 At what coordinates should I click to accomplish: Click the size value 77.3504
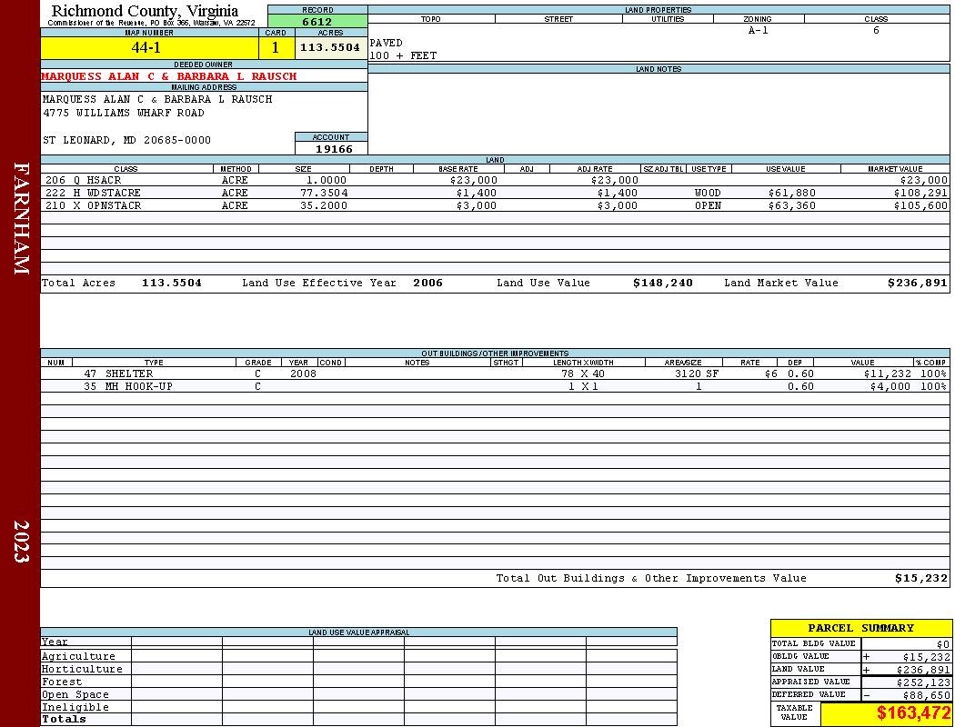(x=324, y=193)
